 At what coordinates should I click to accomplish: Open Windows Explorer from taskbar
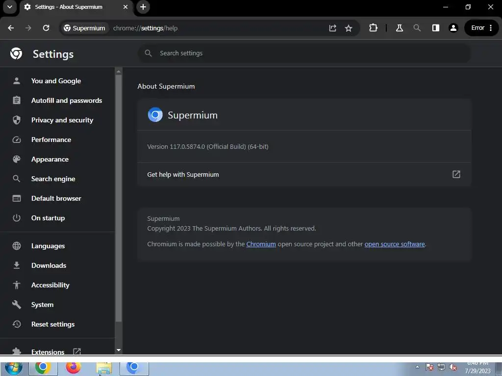click(x=104, y=368)
